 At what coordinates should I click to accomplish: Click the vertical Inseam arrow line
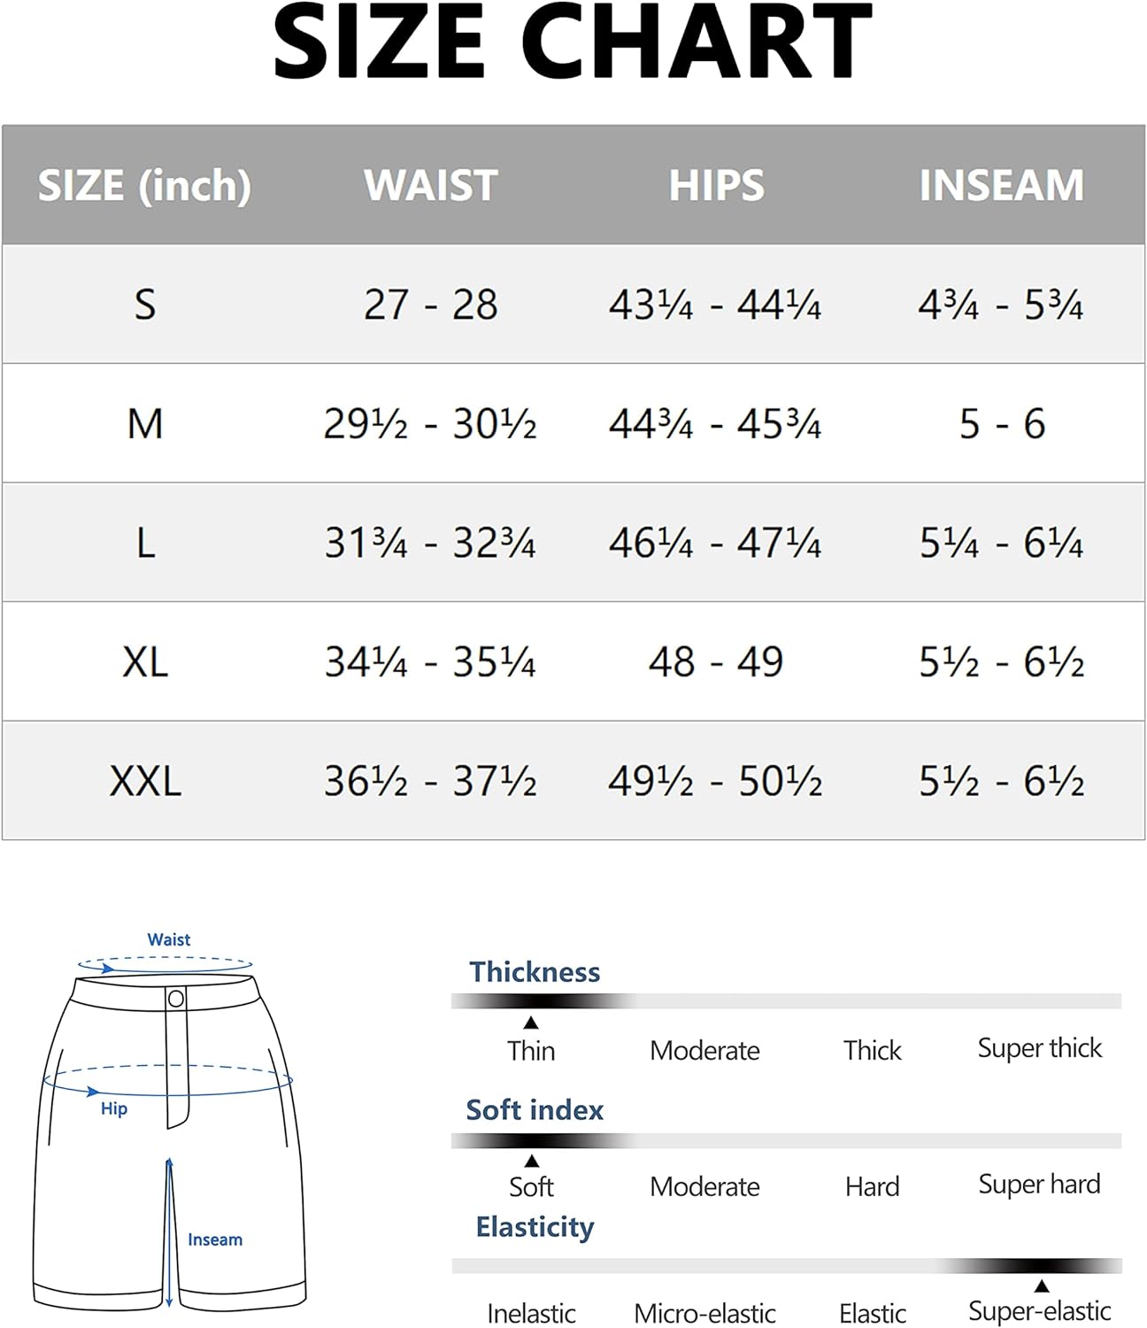pyautogui.click(x=169, y=1231)
